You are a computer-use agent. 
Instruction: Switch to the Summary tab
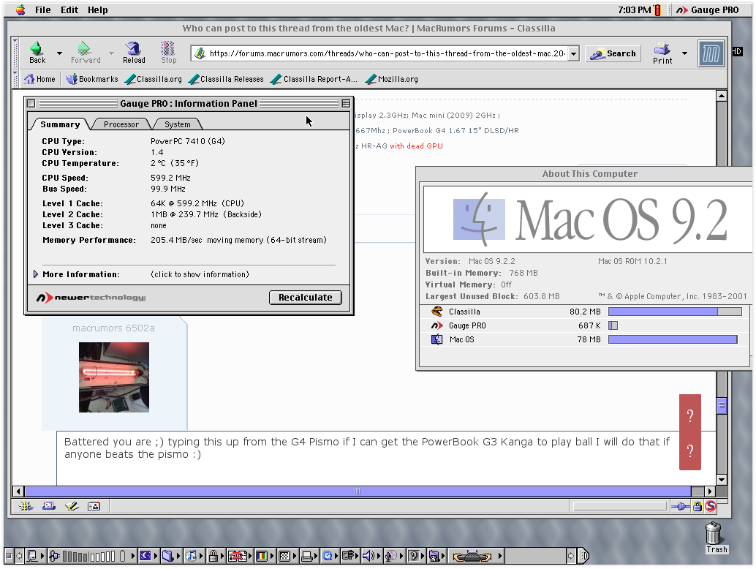(x=60, y=124)
